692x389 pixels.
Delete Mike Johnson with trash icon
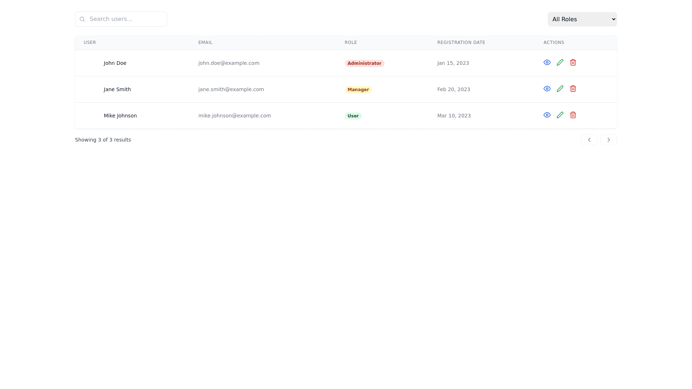573,115
